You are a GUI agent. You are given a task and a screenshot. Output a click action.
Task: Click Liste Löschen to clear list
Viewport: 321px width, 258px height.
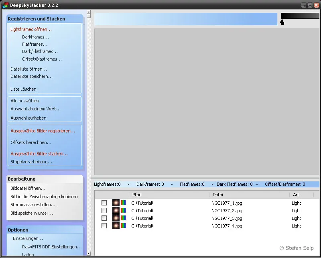pos(23,89)
